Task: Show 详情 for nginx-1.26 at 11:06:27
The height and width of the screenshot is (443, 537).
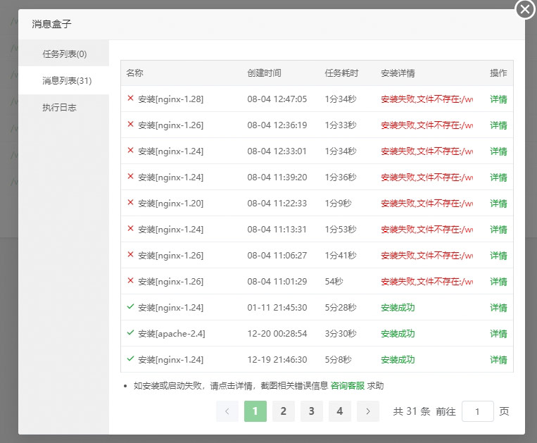Action: click(498, 256)
